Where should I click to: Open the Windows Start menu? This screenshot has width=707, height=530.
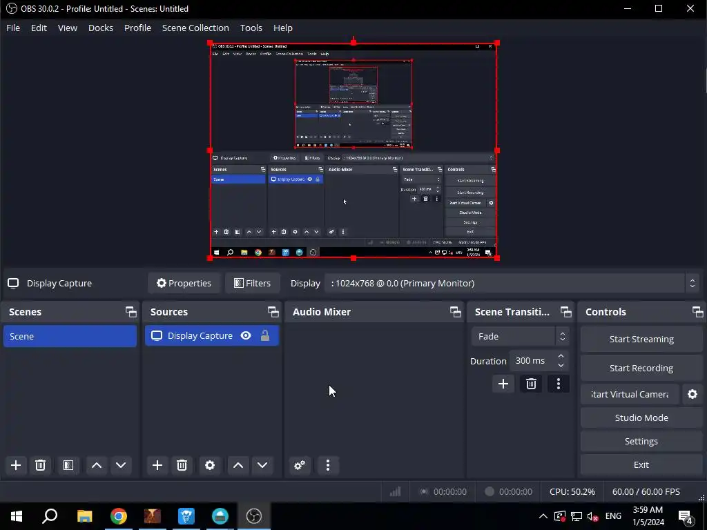coord(17,516)
